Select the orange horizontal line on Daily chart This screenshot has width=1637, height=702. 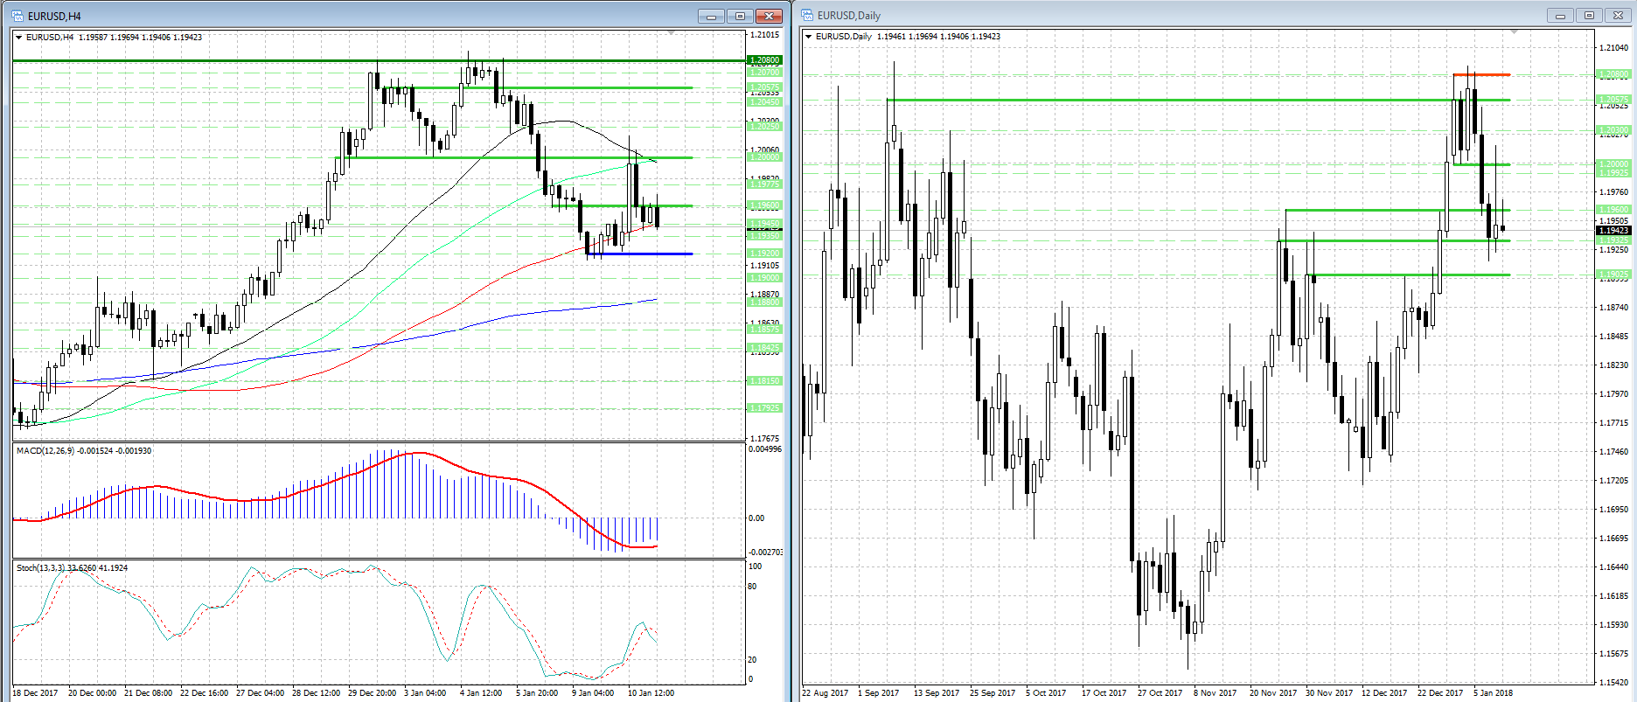click(x=1481, y=75)
